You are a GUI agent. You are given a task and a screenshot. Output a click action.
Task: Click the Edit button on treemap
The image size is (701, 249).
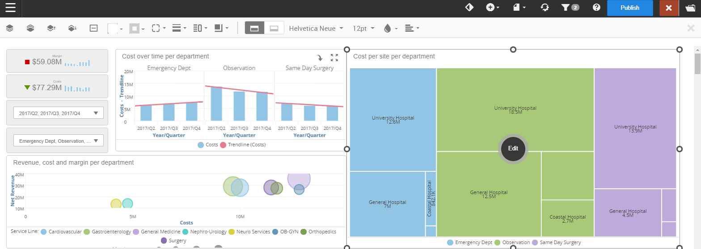[x=513, y=149]
